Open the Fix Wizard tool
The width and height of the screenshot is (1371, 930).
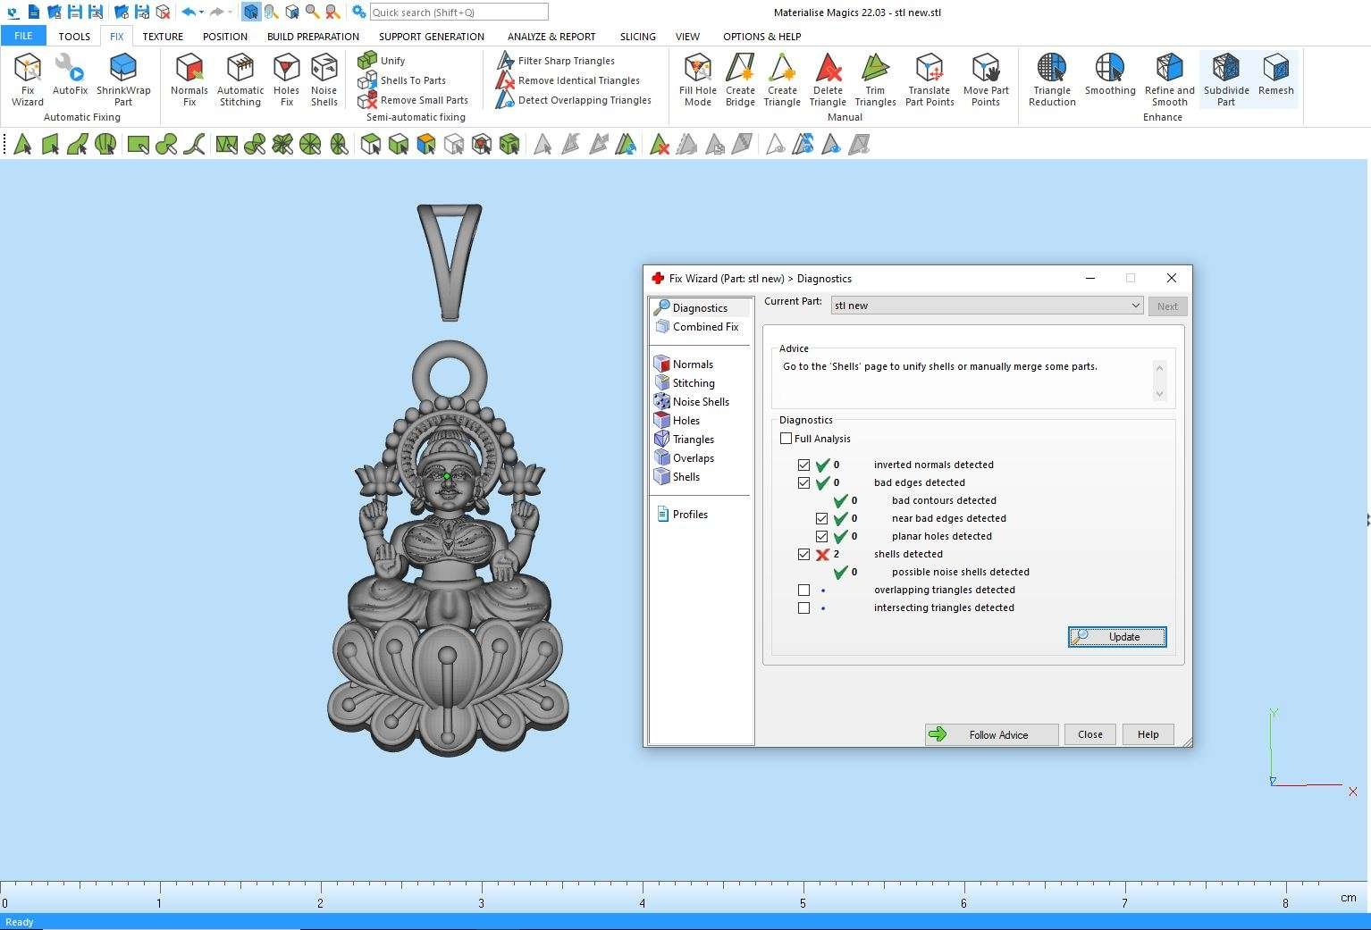[x=27, y=79]
